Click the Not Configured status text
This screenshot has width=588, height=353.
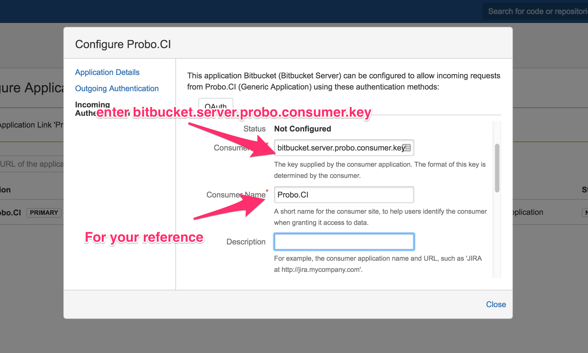(302, 129)
